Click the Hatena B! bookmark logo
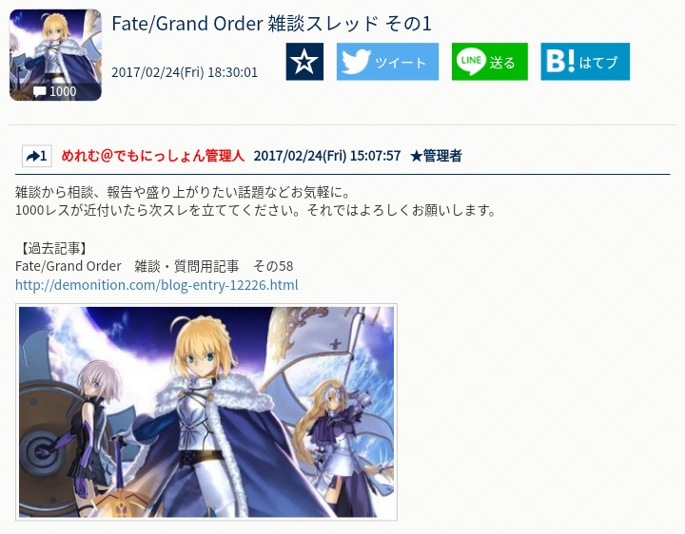This screenshot has width=685, height=534. click(x=560, y=62)
